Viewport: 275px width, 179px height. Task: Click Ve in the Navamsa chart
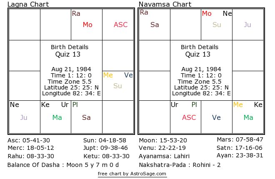pos(216,118)
